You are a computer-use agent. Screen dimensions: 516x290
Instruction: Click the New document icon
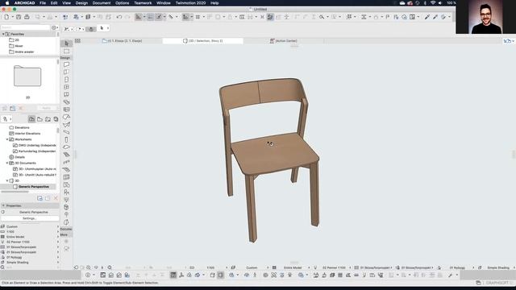click(x=6, y=17)
